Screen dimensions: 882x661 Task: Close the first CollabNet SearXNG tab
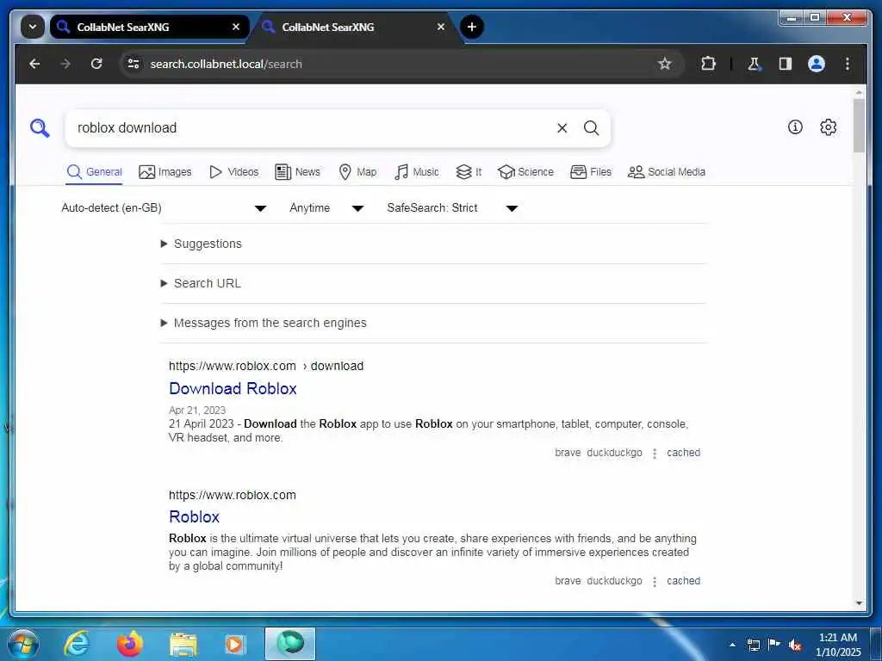click(236, 27)
